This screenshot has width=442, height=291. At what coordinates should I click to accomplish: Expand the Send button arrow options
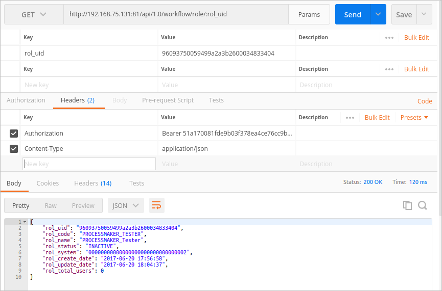pos(378,14)
